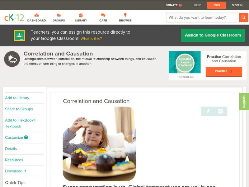Click the Google Classroom icon
The height and width of the screenshot is (187, 249).
coord(19,35)
